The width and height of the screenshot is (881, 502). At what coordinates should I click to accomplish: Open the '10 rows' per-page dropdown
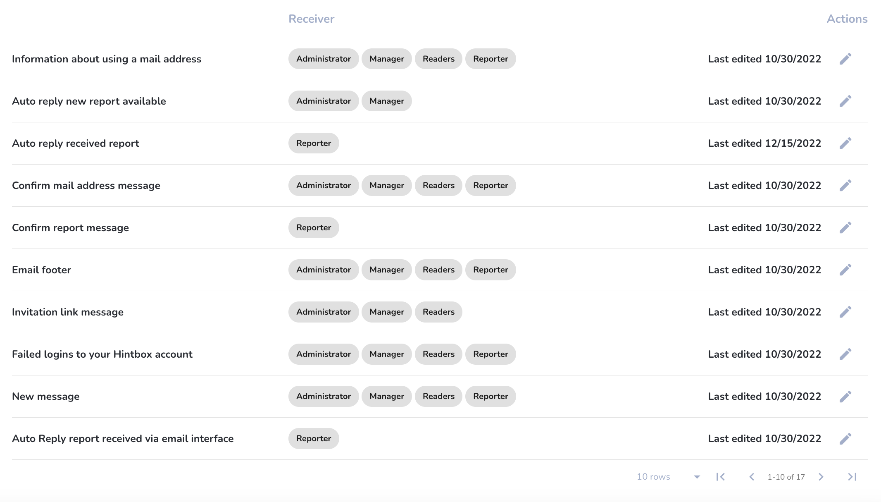click(x=669, y=477)
